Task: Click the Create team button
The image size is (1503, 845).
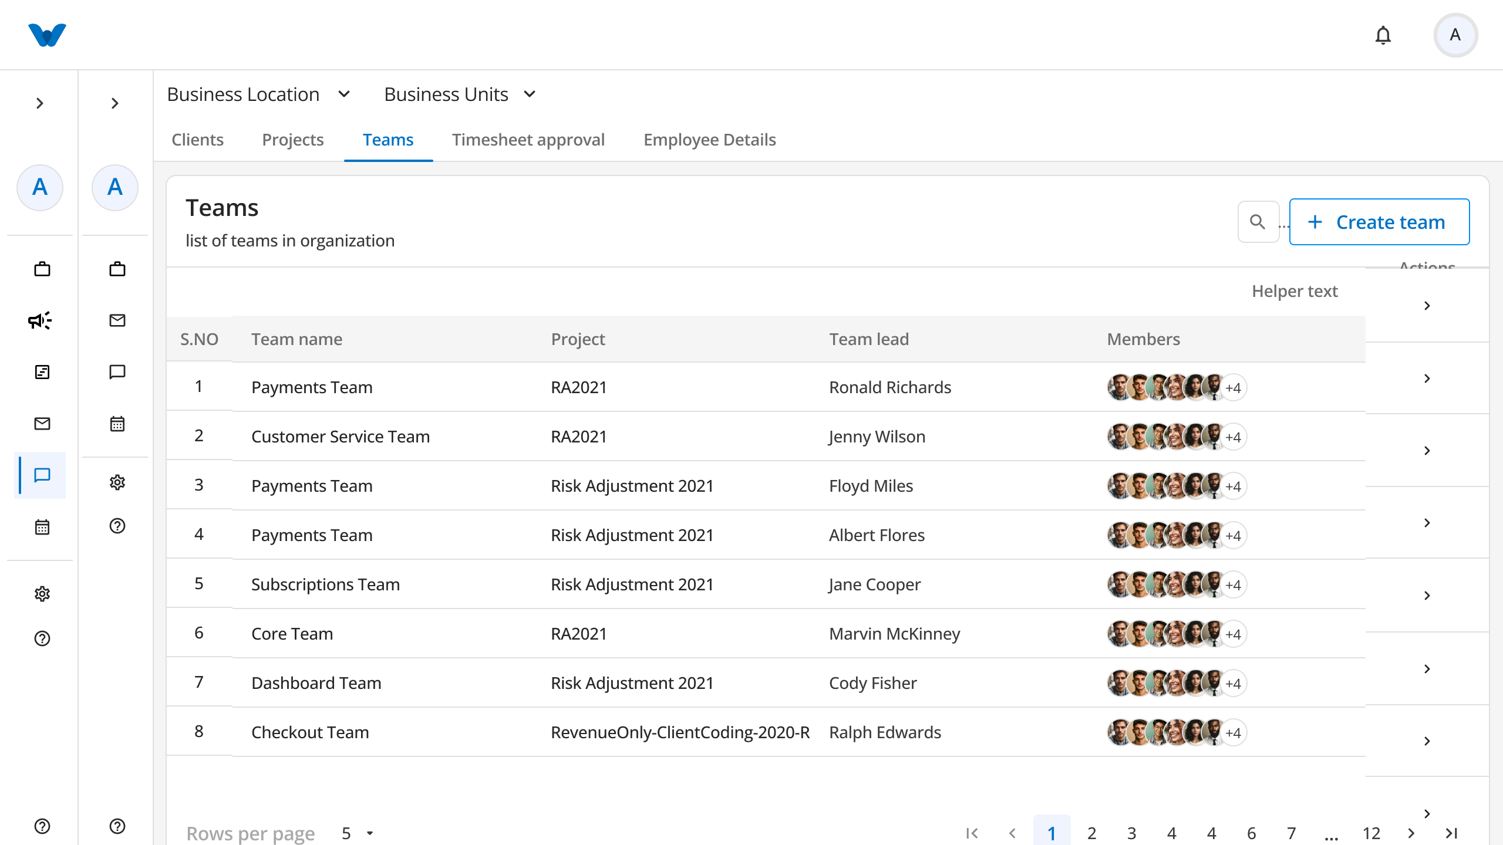Action: click(x=1379, y=222)
